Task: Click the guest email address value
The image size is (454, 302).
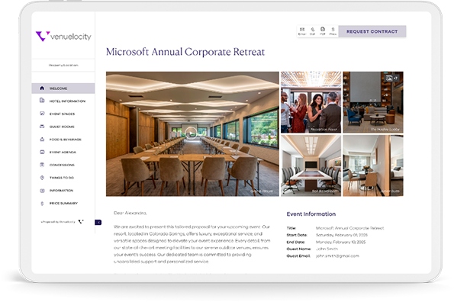Action: click(x=337, y=255)
